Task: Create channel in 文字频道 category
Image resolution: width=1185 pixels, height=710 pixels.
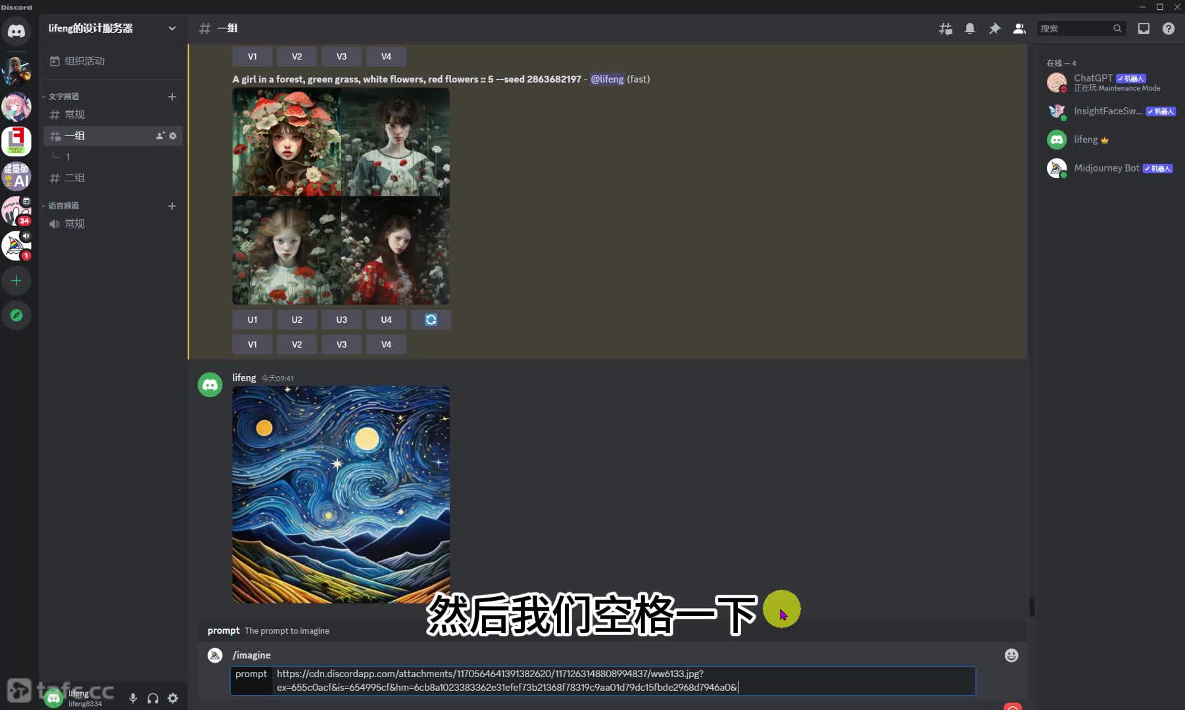Action: [x=172, y=97]
